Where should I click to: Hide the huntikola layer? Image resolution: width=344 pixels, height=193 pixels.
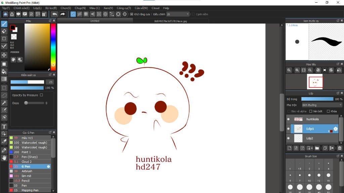289,119
